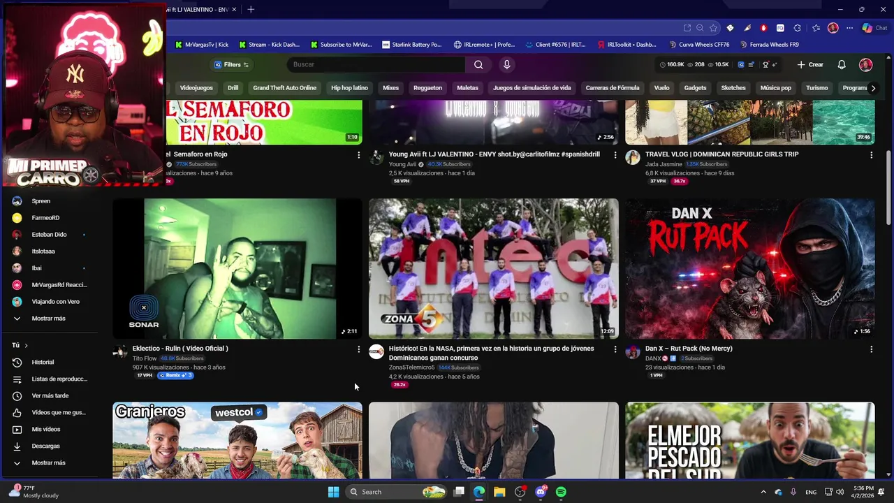Click the page vertical scrollbar

coord(888,187)
